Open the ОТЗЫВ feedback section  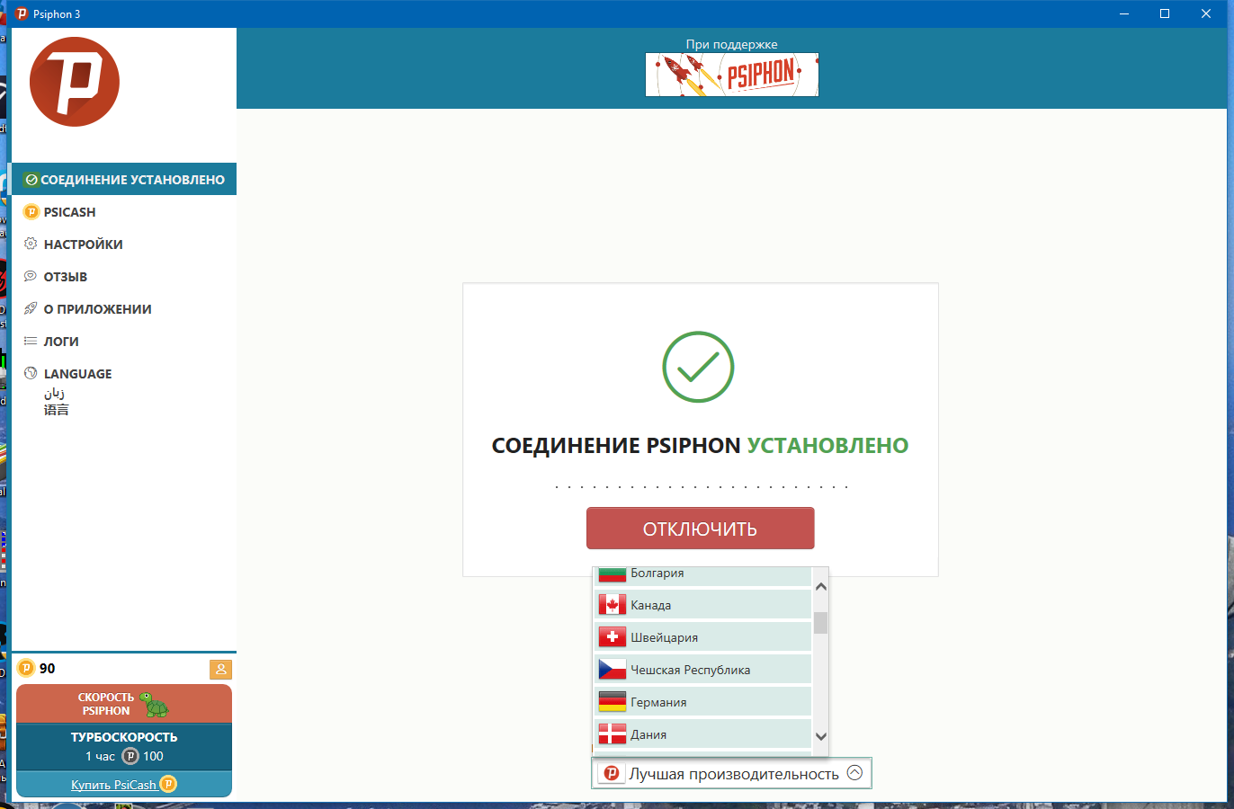coord(124,277)
